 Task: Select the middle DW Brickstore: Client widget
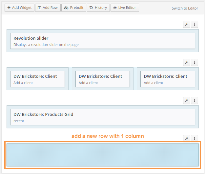(103, 79)
